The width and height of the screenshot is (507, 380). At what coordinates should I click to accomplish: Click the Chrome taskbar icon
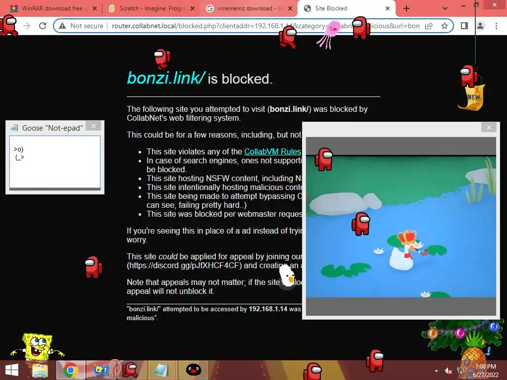[x=70, y=370]
